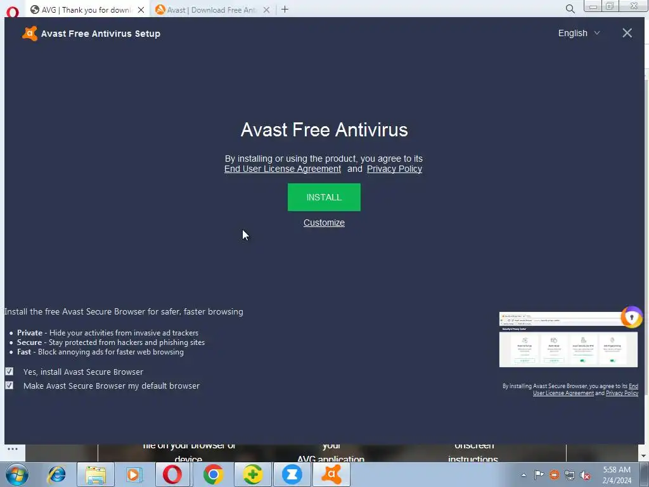Show hidden system tray icons
The width and height of the screenshot is (649, 487).
524,475
